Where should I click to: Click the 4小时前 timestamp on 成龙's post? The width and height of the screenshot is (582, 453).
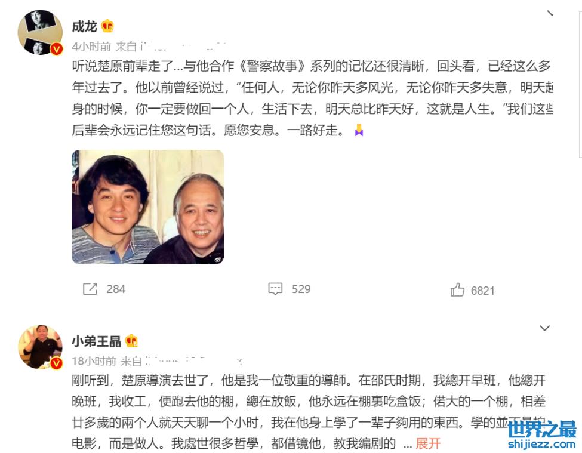pyautogui.click(x=91, y=47)
